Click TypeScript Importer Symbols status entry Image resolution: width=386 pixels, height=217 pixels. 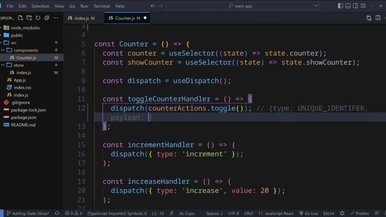coord(117,213)
